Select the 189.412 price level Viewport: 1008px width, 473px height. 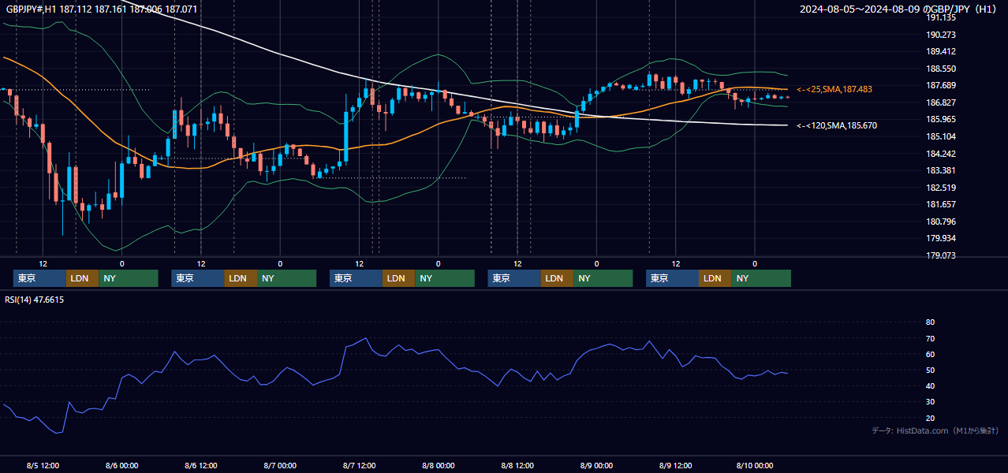940,52
